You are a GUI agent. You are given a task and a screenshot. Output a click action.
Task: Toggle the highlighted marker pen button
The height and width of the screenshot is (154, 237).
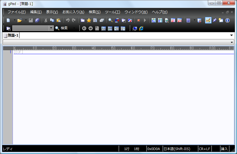click(208, 20)
